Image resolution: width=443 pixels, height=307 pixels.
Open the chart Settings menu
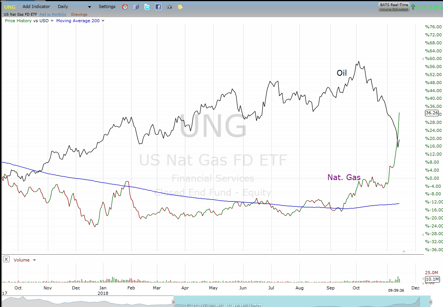(x=107, y=6)
